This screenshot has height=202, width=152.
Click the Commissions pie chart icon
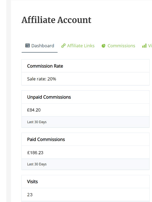(x=103, y=46)
